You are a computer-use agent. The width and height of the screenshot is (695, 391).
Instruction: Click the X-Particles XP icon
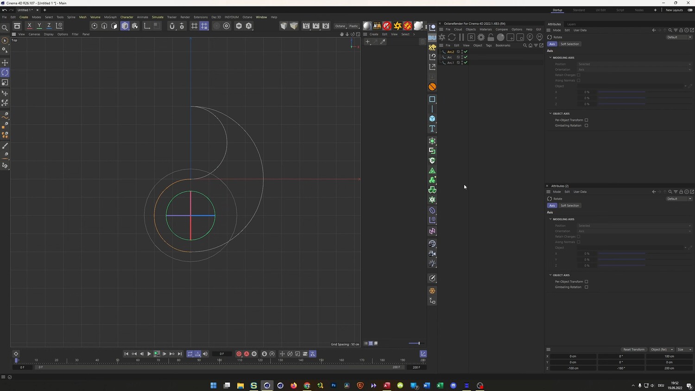click(x=432, y=47)
